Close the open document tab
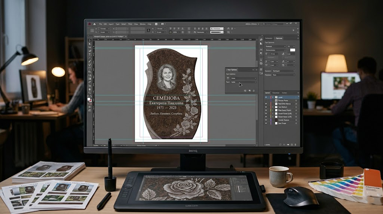Viewport: 383px width, 214px height. click(x=126, y=37)
